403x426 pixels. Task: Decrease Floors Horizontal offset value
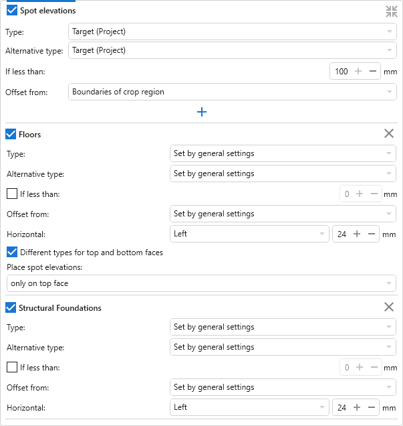[371, 234]
